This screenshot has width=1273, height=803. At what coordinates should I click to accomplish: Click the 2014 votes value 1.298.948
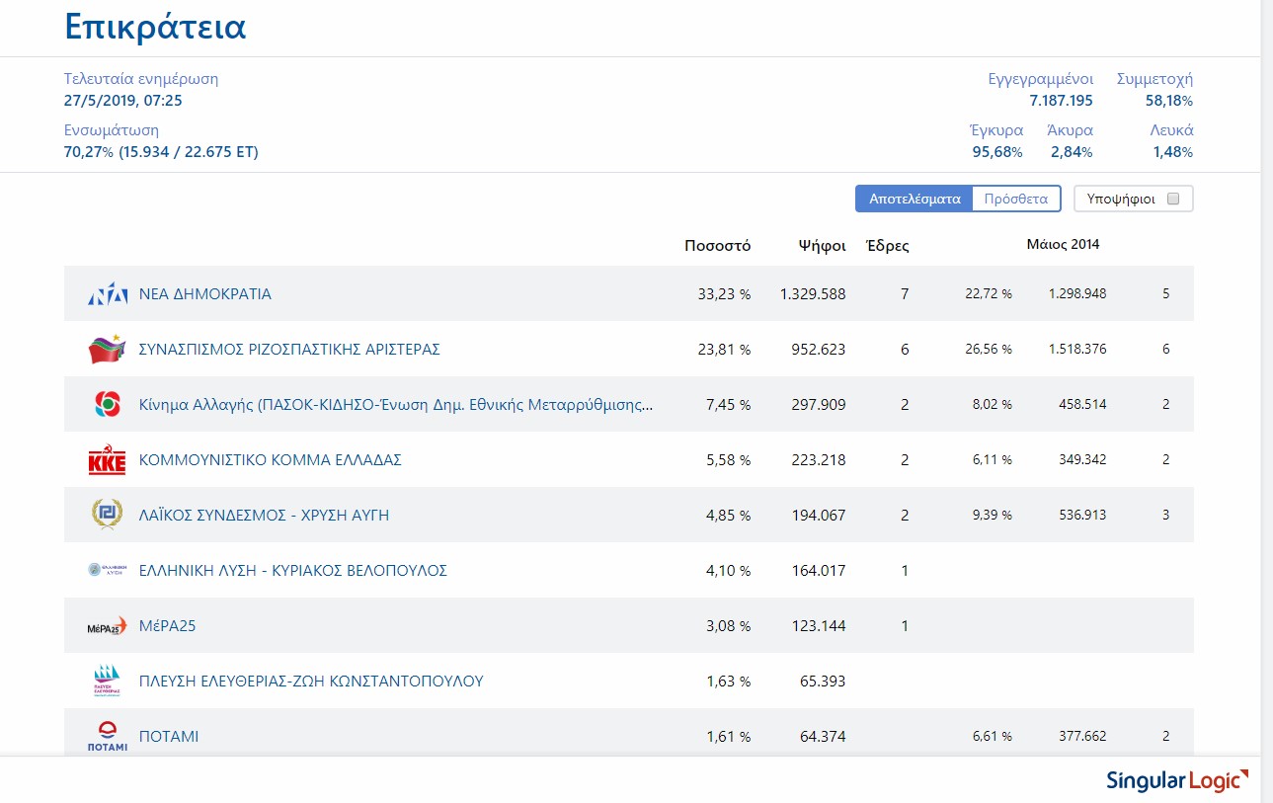(x=1075, y=294)
